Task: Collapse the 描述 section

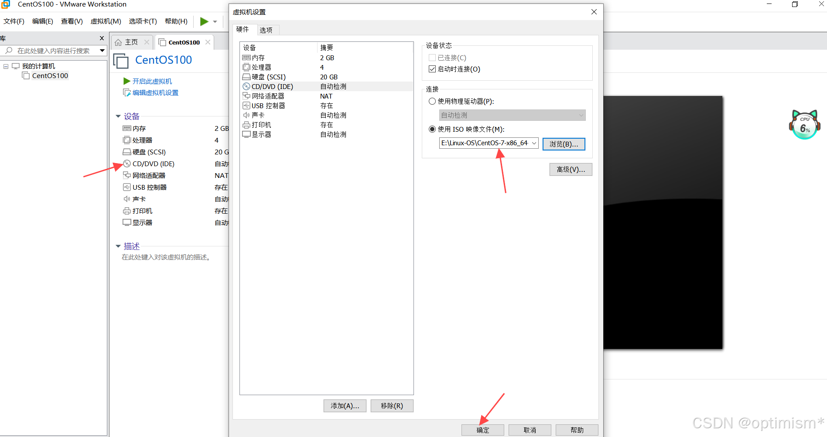Action: click(118, 246)
